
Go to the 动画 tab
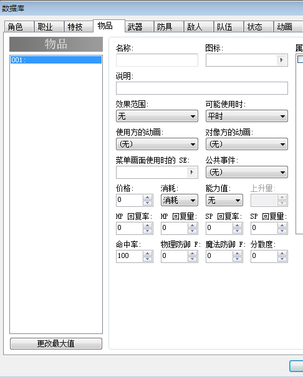tap(288, 26)
